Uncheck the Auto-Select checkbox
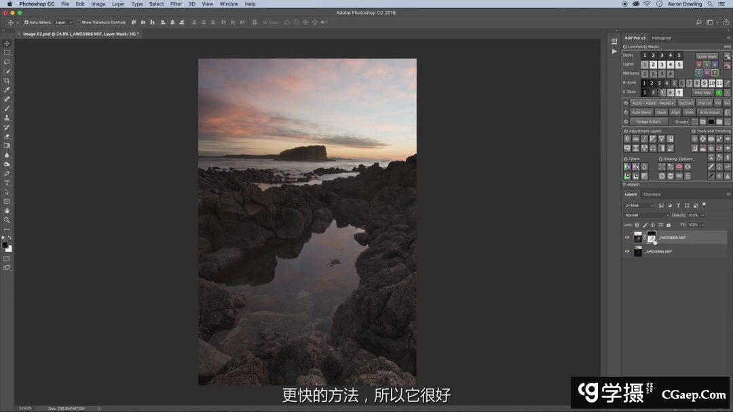Viewport: 733px width, 412px height. (26, 22)
